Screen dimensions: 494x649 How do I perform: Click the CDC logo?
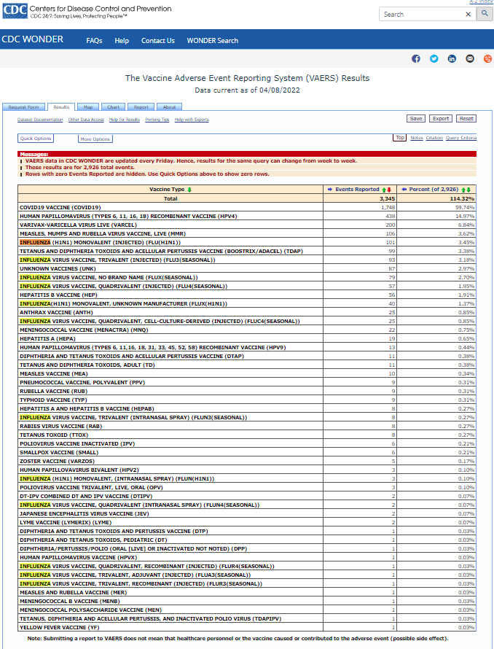(15, 11)
